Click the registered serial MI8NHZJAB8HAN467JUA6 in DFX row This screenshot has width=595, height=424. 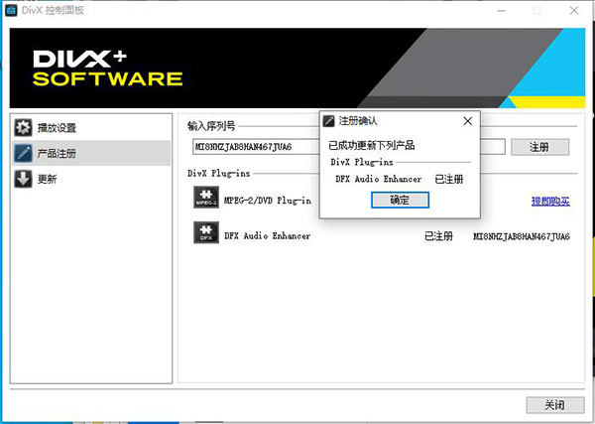click(522, 236)
